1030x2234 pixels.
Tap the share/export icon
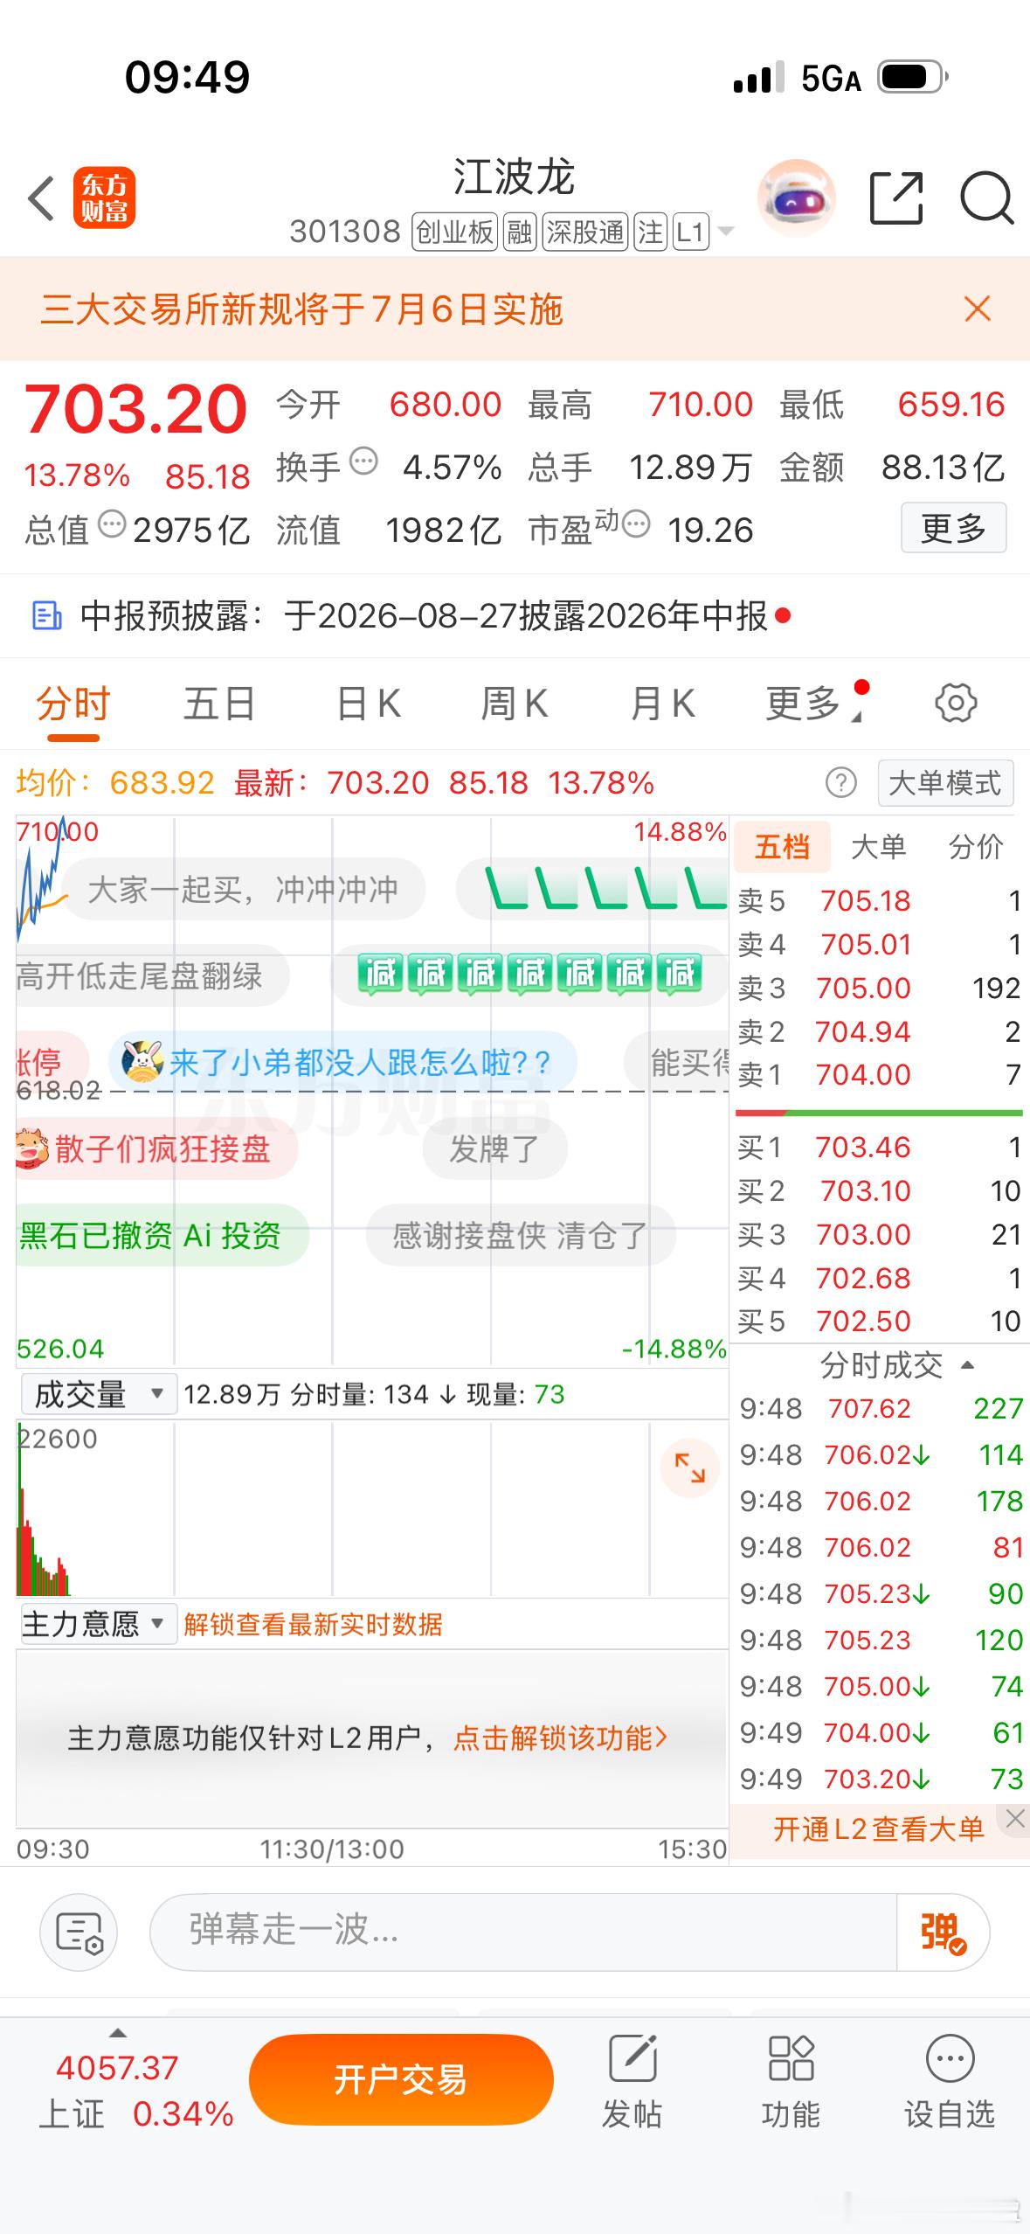(x=896, y=198)
